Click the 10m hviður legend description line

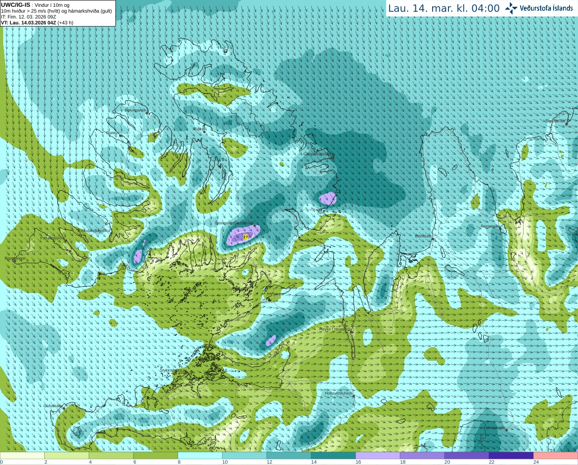(56, 11)
